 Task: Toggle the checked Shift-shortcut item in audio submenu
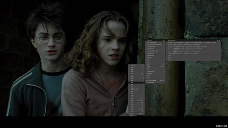[155, 81]
